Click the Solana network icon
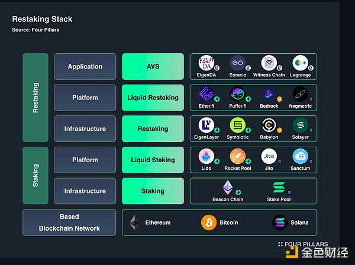The image size is (355, 265). pyautogui.click(x=280, y=222)
